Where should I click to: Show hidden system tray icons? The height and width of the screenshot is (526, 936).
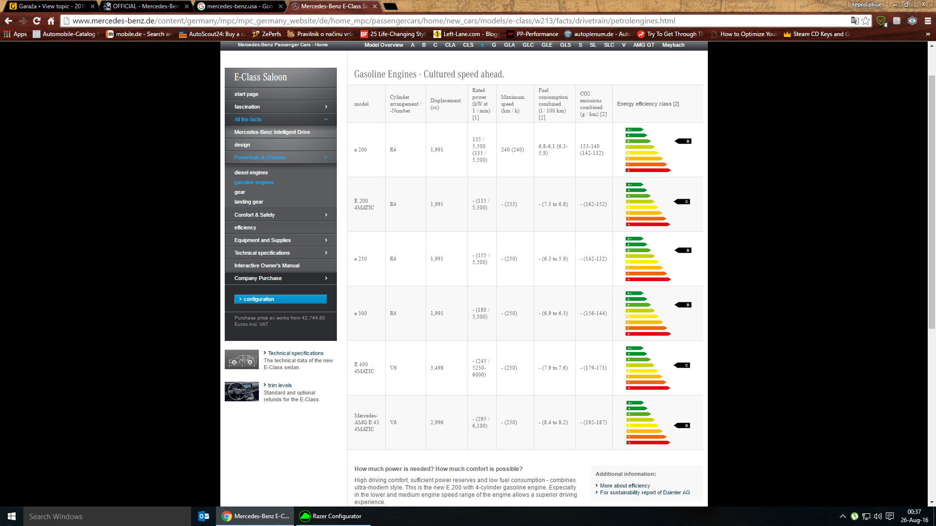pyautogui.click(x=843, y=516)
